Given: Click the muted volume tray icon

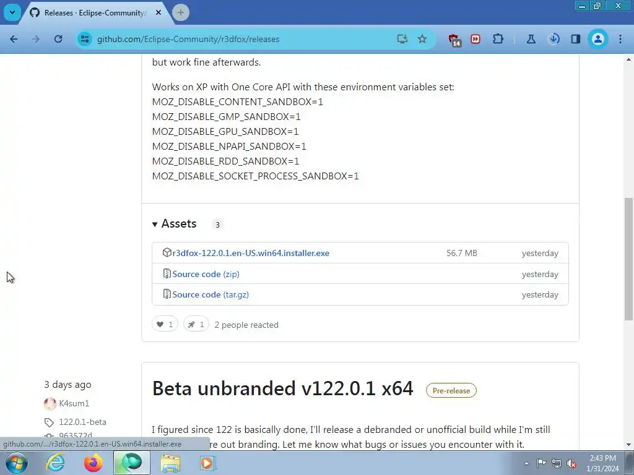Looking at the screenshot, I should (571, 463).
